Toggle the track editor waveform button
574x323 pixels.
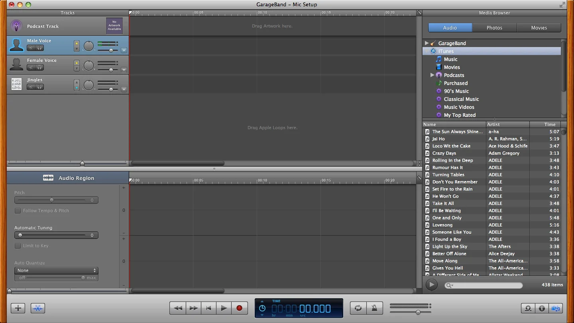click(38, 308)
